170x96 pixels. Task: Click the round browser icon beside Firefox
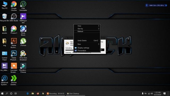click(x=43, y=94)
